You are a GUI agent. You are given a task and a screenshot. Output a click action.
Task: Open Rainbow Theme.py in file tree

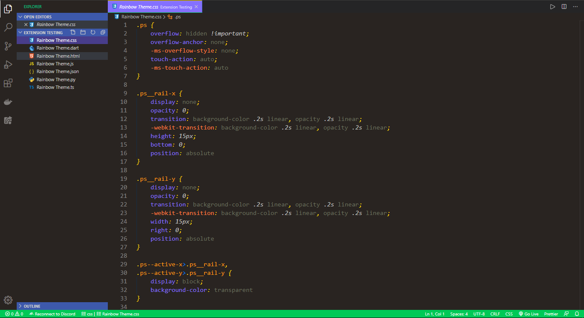62,79
